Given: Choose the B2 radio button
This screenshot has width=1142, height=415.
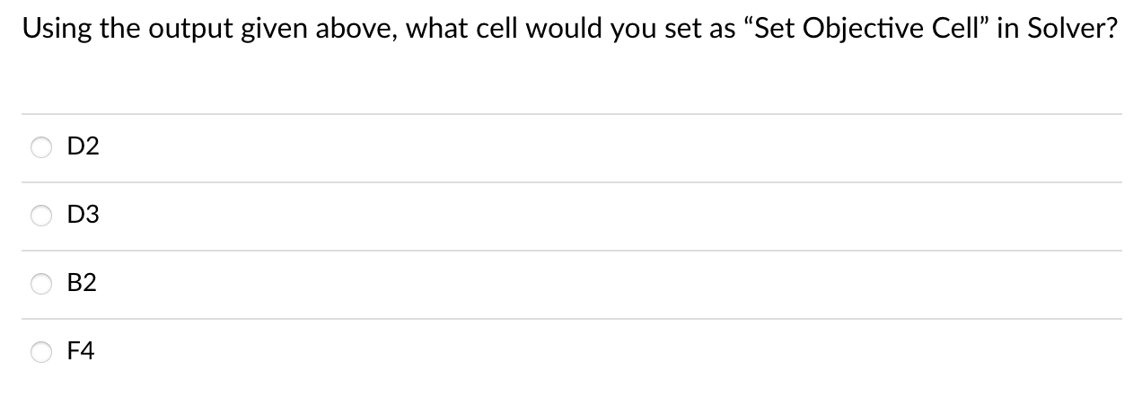Looking at the screenshot, I should pos(42,284).
